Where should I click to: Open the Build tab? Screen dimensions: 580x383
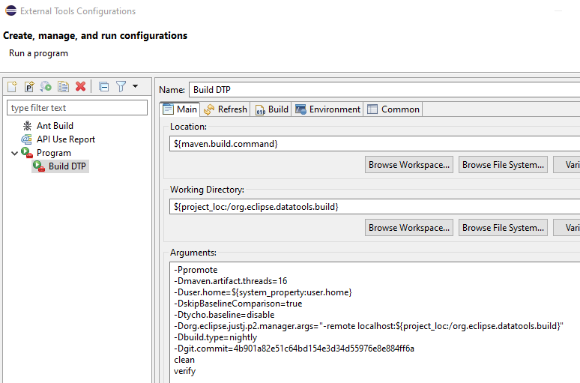271,109
